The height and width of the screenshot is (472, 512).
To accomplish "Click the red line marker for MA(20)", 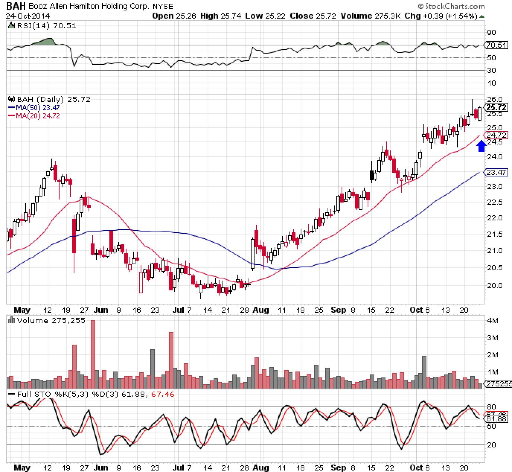I will click(x=12, y=116).
